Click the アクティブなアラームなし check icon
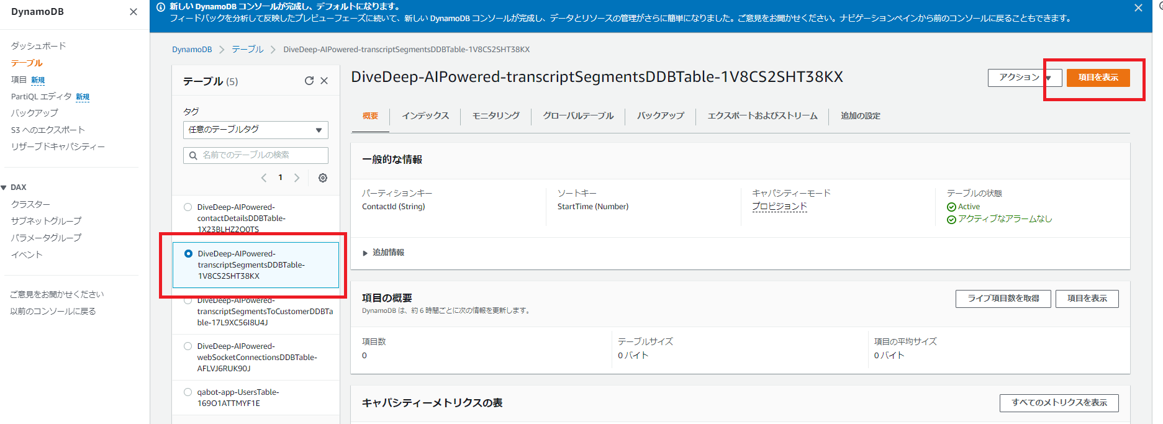 coord(951,220)
